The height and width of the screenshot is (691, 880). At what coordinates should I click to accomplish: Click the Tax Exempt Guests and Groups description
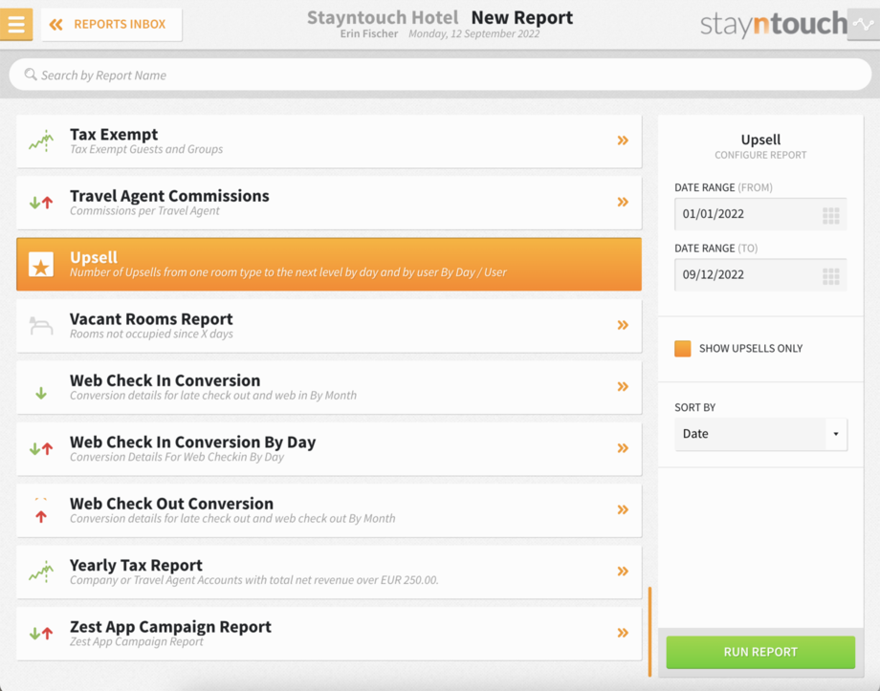tap(146, 149)
